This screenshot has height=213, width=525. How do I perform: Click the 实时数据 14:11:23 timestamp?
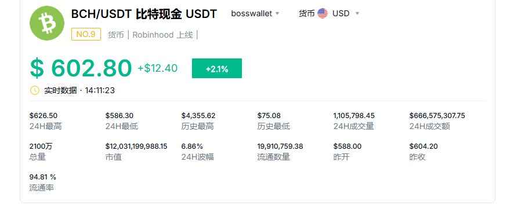79,90
